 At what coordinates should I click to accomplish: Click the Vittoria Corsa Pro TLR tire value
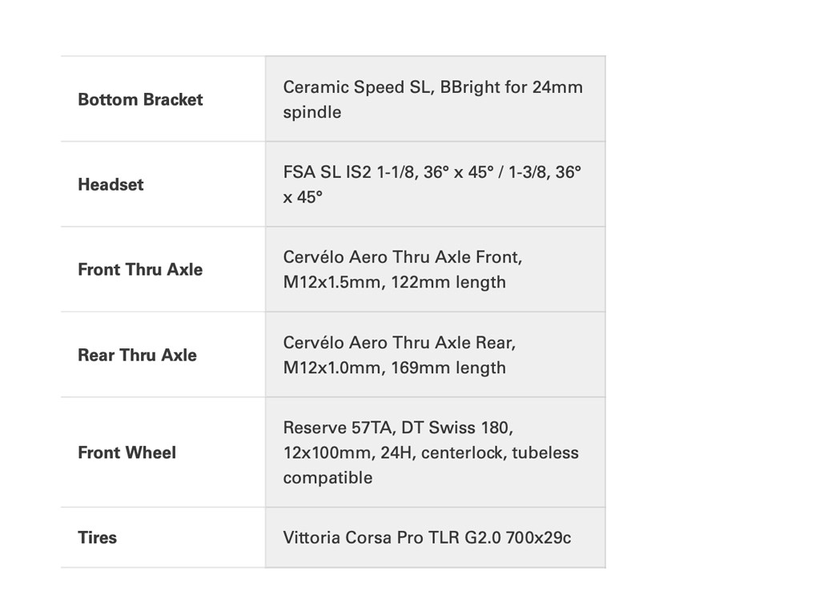coord(427,538)
